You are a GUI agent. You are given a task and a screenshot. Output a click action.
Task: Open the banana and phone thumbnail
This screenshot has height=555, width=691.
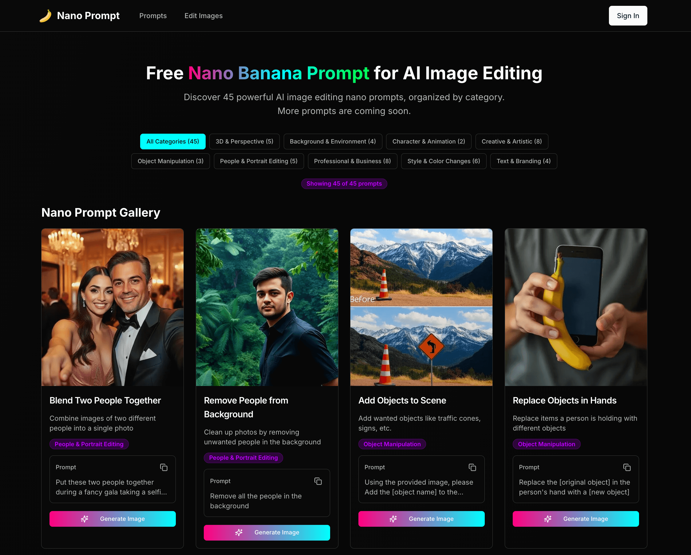click(x=576, y=307)
